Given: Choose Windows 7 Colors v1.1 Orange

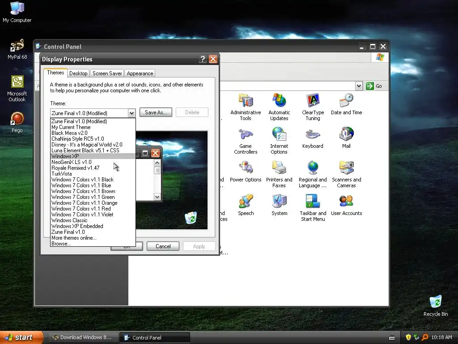Looking at the screenshot, I should click(93, 203).
